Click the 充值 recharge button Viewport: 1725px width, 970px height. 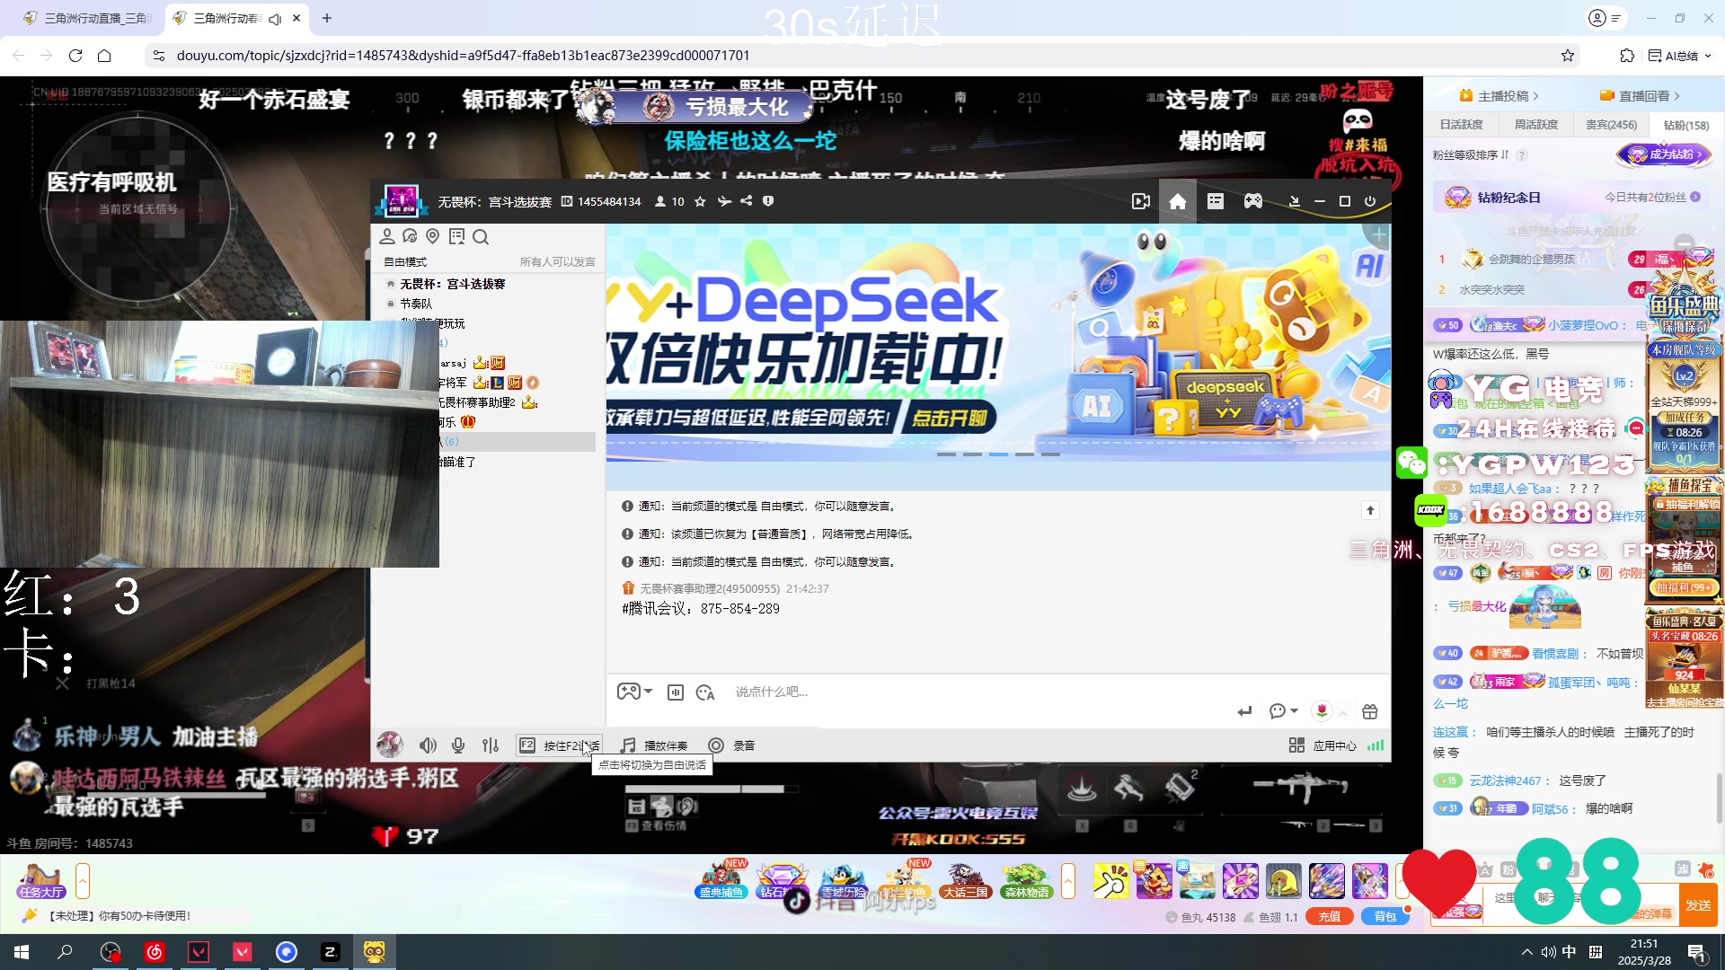click(1330, 917)
